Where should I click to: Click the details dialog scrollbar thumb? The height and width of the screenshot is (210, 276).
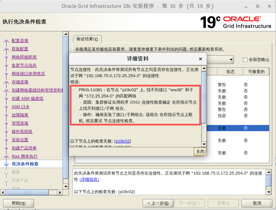(204, 97)
